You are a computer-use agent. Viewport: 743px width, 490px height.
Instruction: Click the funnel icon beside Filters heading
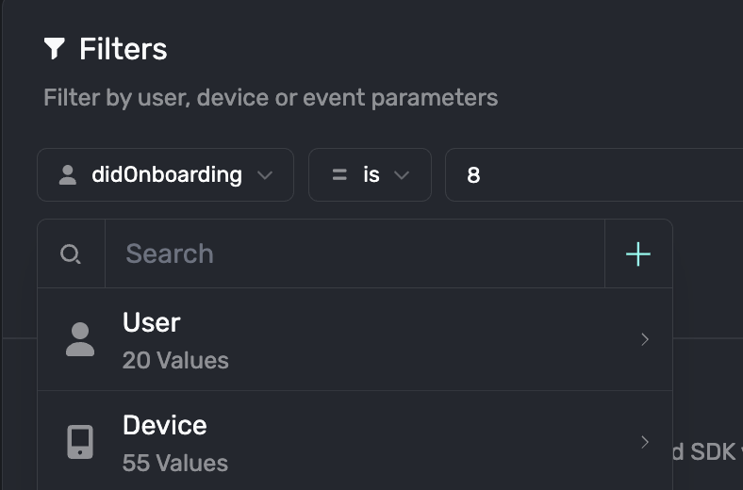[x=55, y=49]
